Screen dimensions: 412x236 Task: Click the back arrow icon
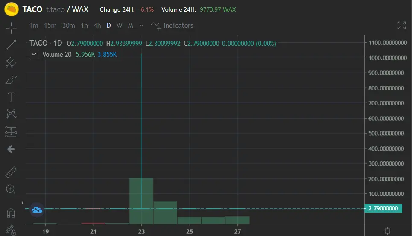[11, 149]
